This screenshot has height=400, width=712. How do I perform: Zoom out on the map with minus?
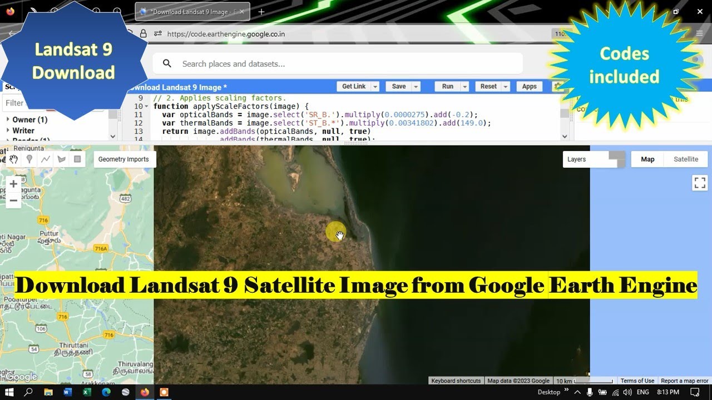(x=13, y=200)
